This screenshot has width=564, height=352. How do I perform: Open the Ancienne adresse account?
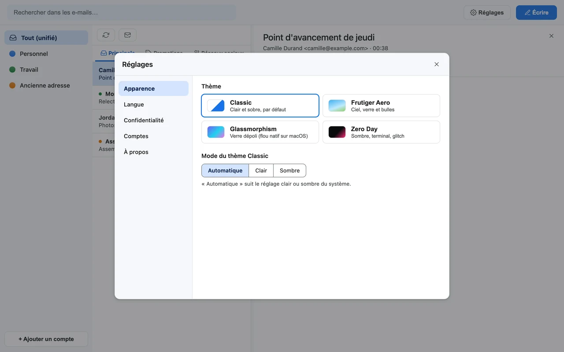point(46,85)
